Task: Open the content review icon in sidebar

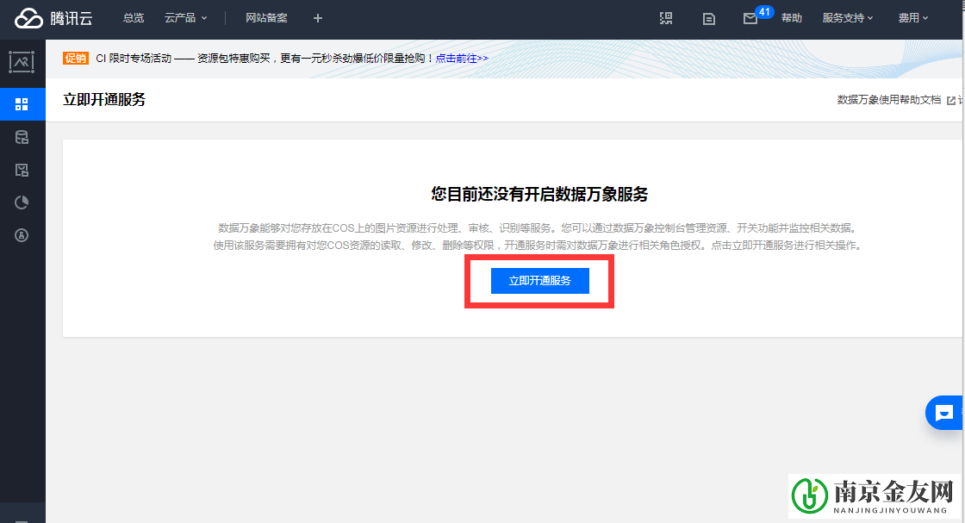Action: 22,169
